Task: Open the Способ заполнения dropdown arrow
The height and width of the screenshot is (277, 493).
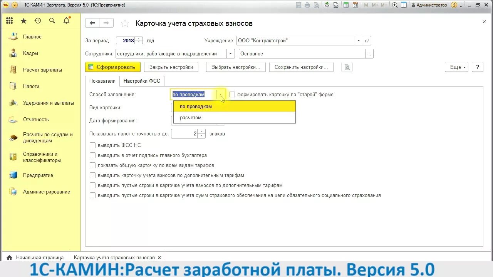Action: (221, 95)
